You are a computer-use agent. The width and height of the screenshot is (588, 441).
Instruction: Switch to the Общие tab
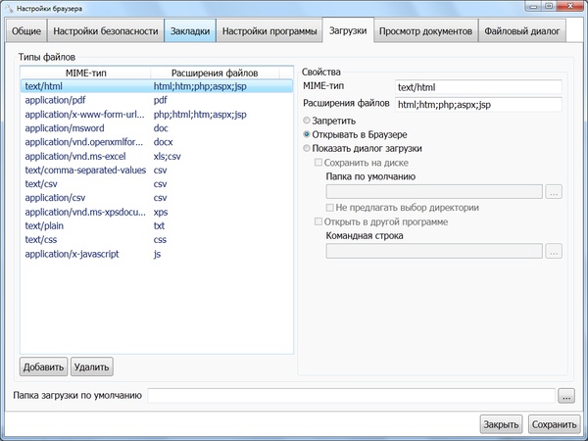pyautogui.click(x=26, y=32)
